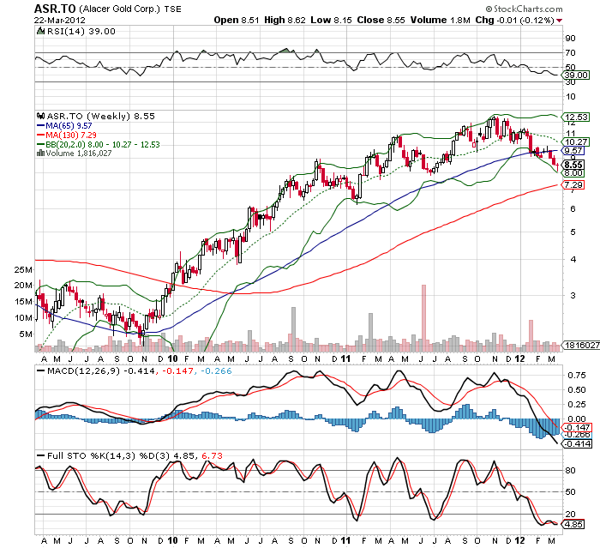Click the 0.75 MACD axis label

coord(577,376)
